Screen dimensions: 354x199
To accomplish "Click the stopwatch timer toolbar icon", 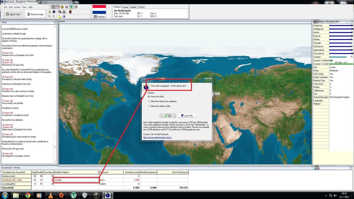I will (76, 7).
